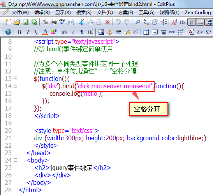This screenshot has height=195, width=213.
Task: Open the color palette grid icon
Action: click(x=54, y=32)
